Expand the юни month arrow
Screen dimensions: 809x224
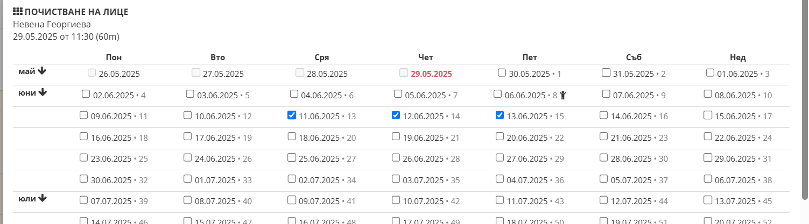[43, 92]
